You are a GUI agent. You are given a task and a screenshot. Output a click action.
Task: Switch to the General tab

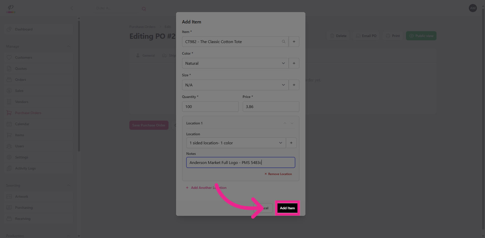[x=146, y=55]
